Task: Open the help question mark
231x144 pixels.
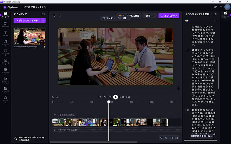Action: (221, 7)
